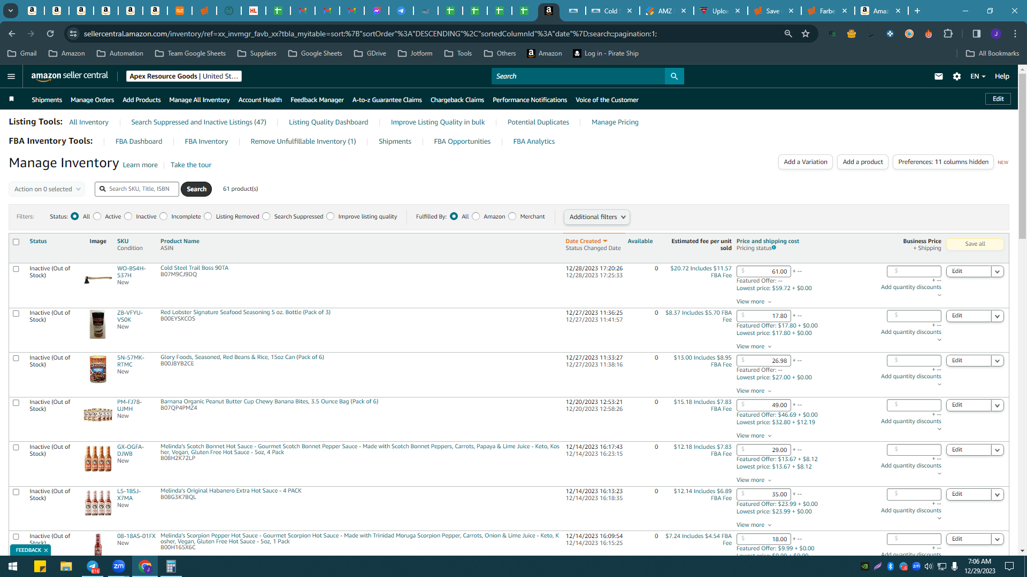Open Telegram from the taskbar
1027x577 pixels.
93,566
